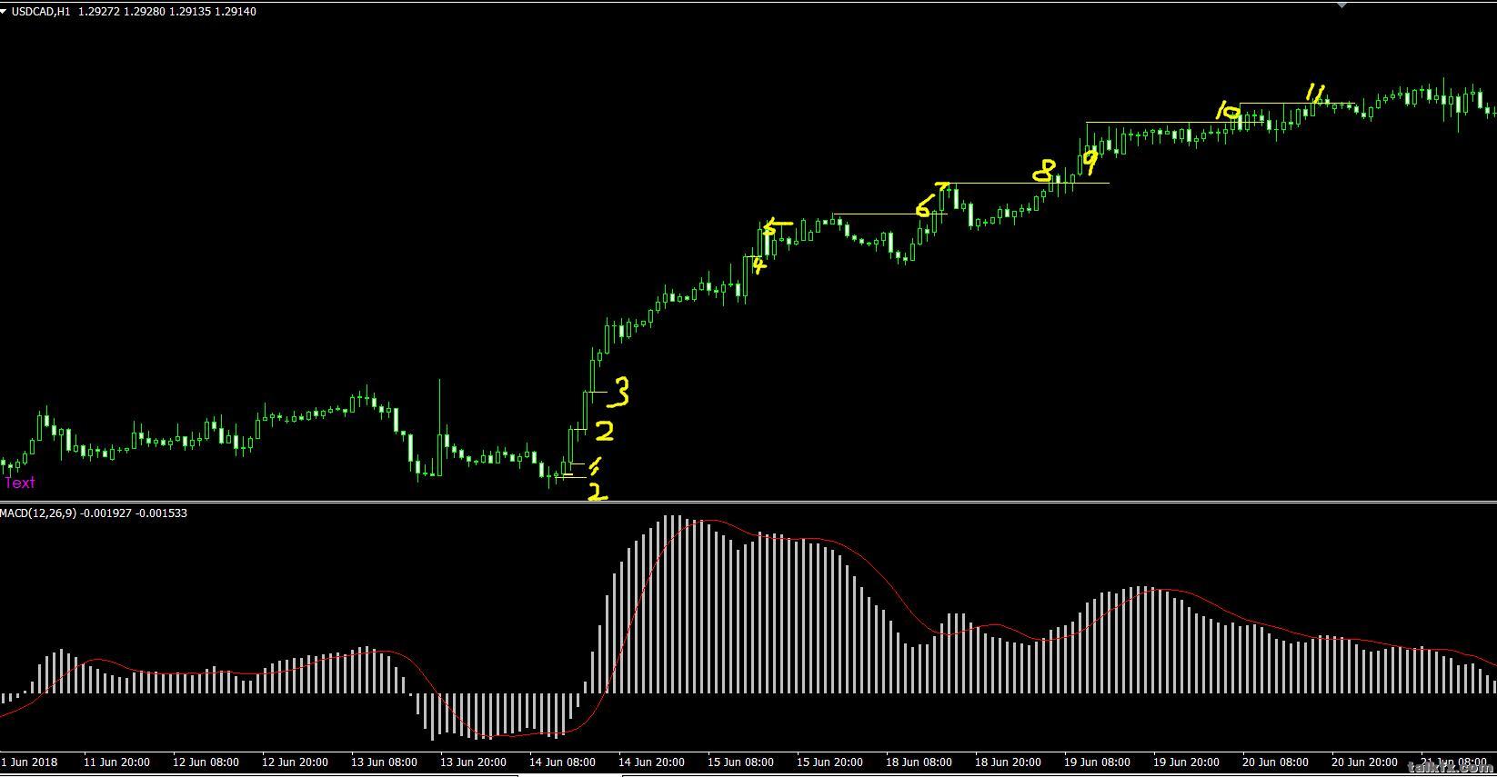Click the "13 Jun 08:00" time label
1497x777 pixels.
point(385,762)
